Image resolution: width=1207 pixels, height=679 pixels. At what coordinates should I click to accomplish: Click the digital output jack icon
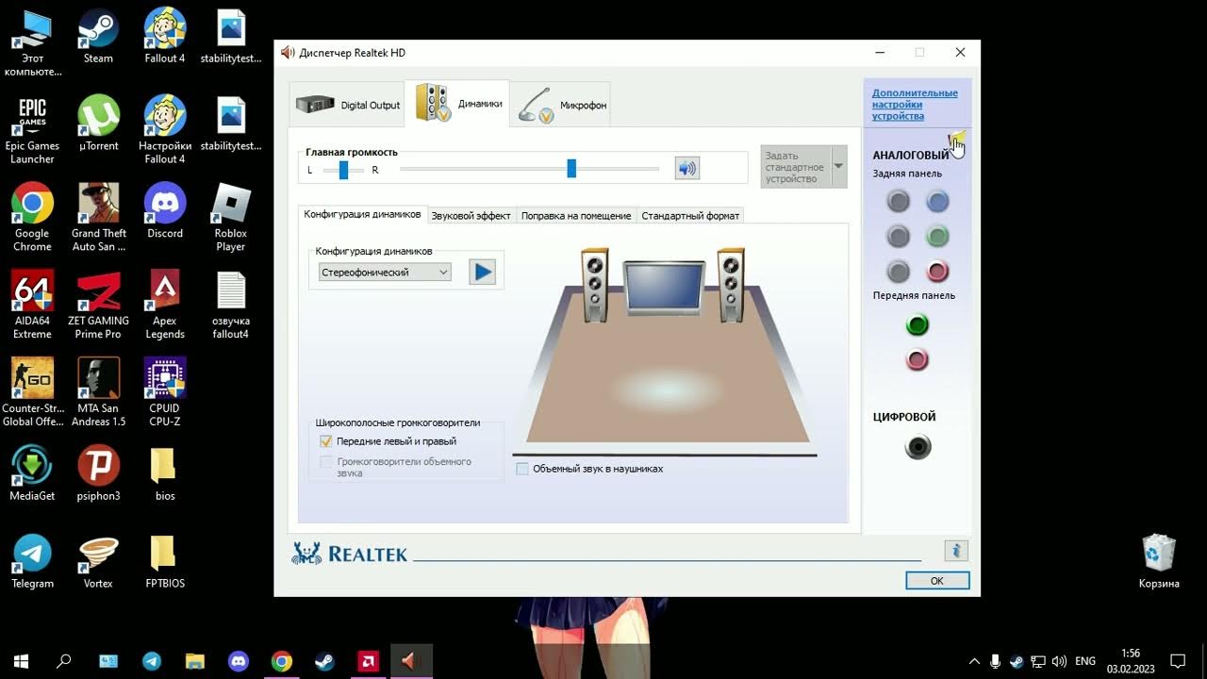point(918,447)
